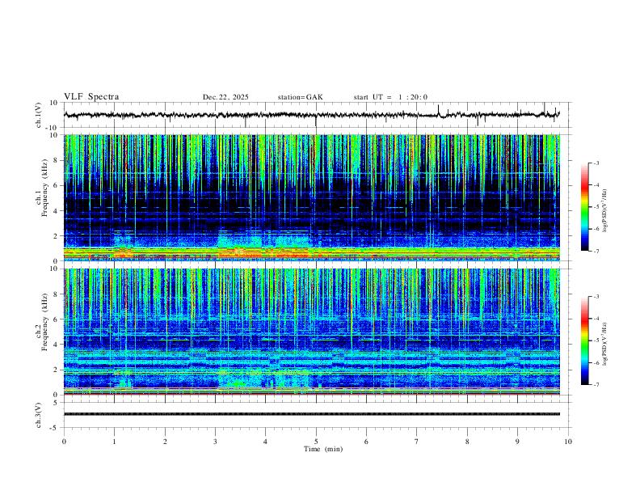Click the ch.2 'Frequency (kHz)' axis label
640x495 pixels.
[x=45, y=322]
